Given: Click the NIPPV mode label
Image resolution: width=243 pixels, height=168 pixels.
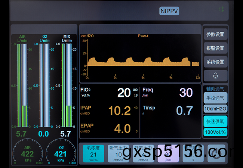Looking at the screenshot, I should 169,11.
